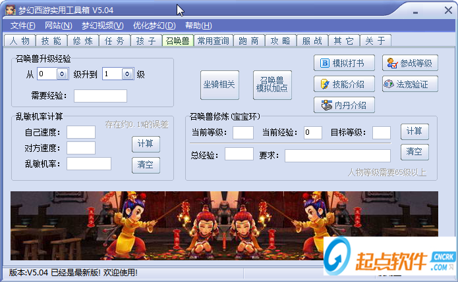
Task: Switch to the 人物 tab
Action: pos(20,41)
